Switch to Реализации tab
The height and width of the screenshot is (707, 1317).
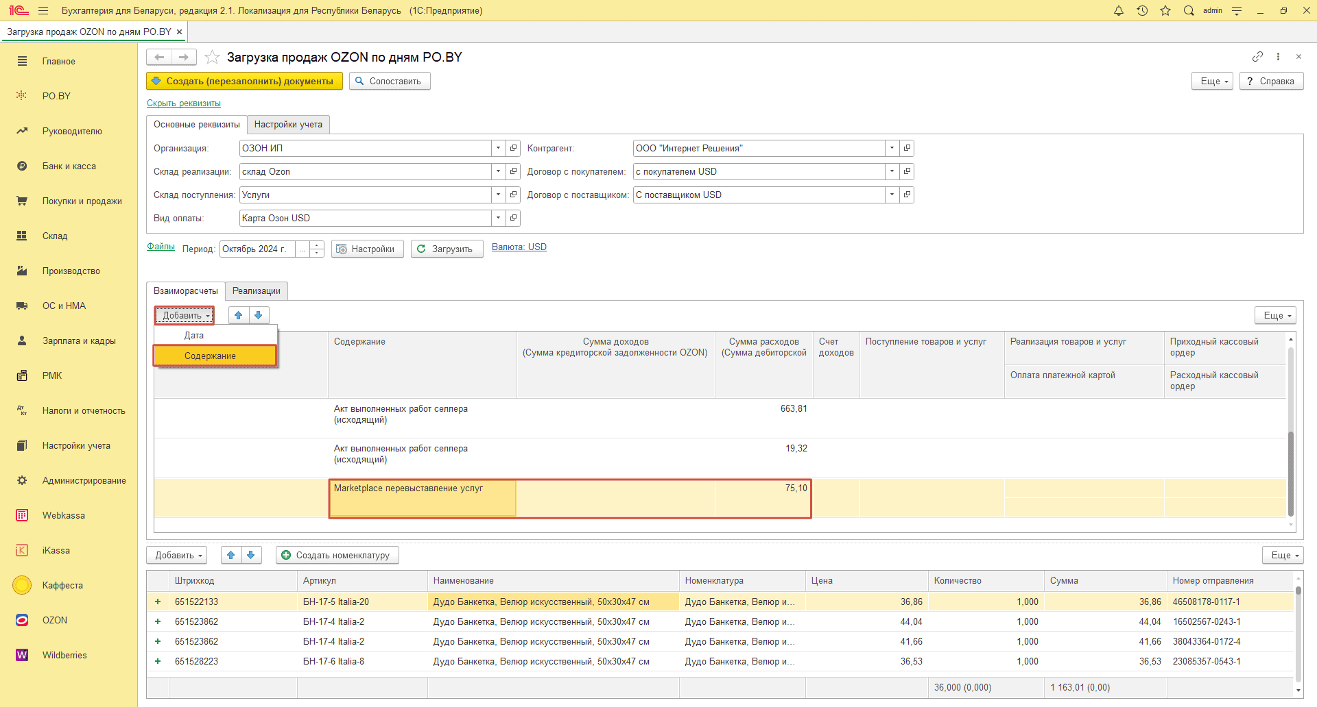tap(257, 290)
